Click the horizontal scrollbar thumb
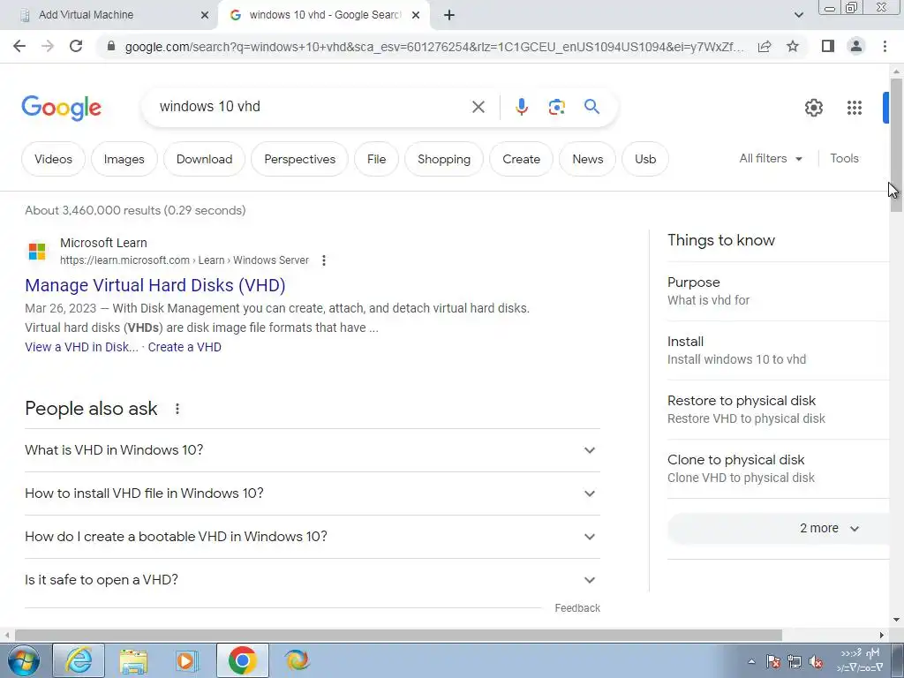This screenshot has height=678, width=904. (x=398, y=636)
